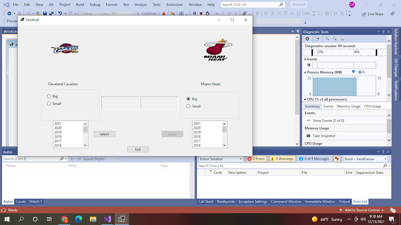Click the Save All icon in toolbar
Image resolution: width=401 pixels, height=225 pixels.
point(51,14)
